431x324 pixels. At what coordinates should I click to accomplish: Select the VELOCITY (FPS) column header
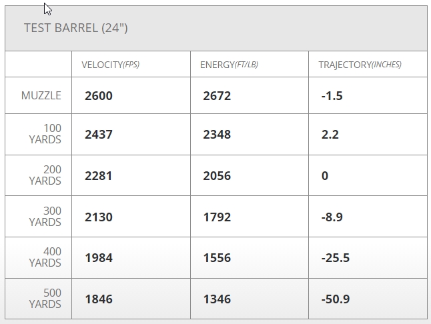pos(110,65)
